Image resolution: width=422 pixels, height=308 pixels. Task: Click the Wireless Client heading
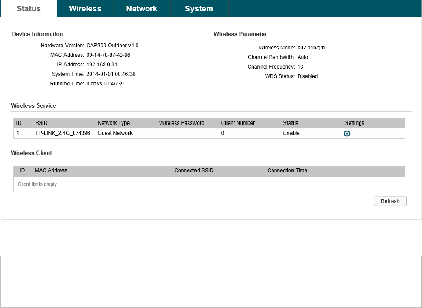coord(31,153)
